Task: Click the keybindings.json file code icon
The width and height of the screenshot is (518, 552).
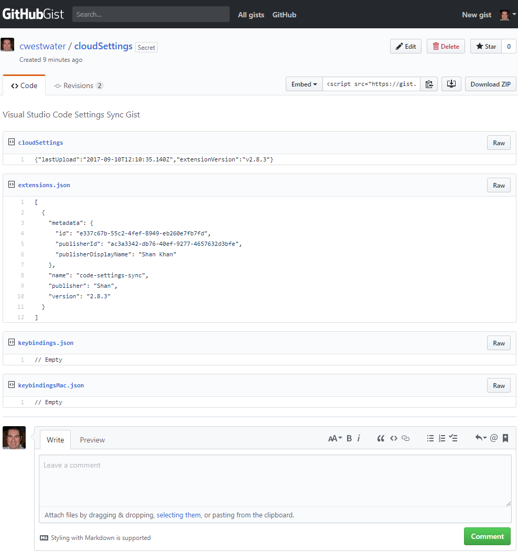Action: (x=11, y=342)
